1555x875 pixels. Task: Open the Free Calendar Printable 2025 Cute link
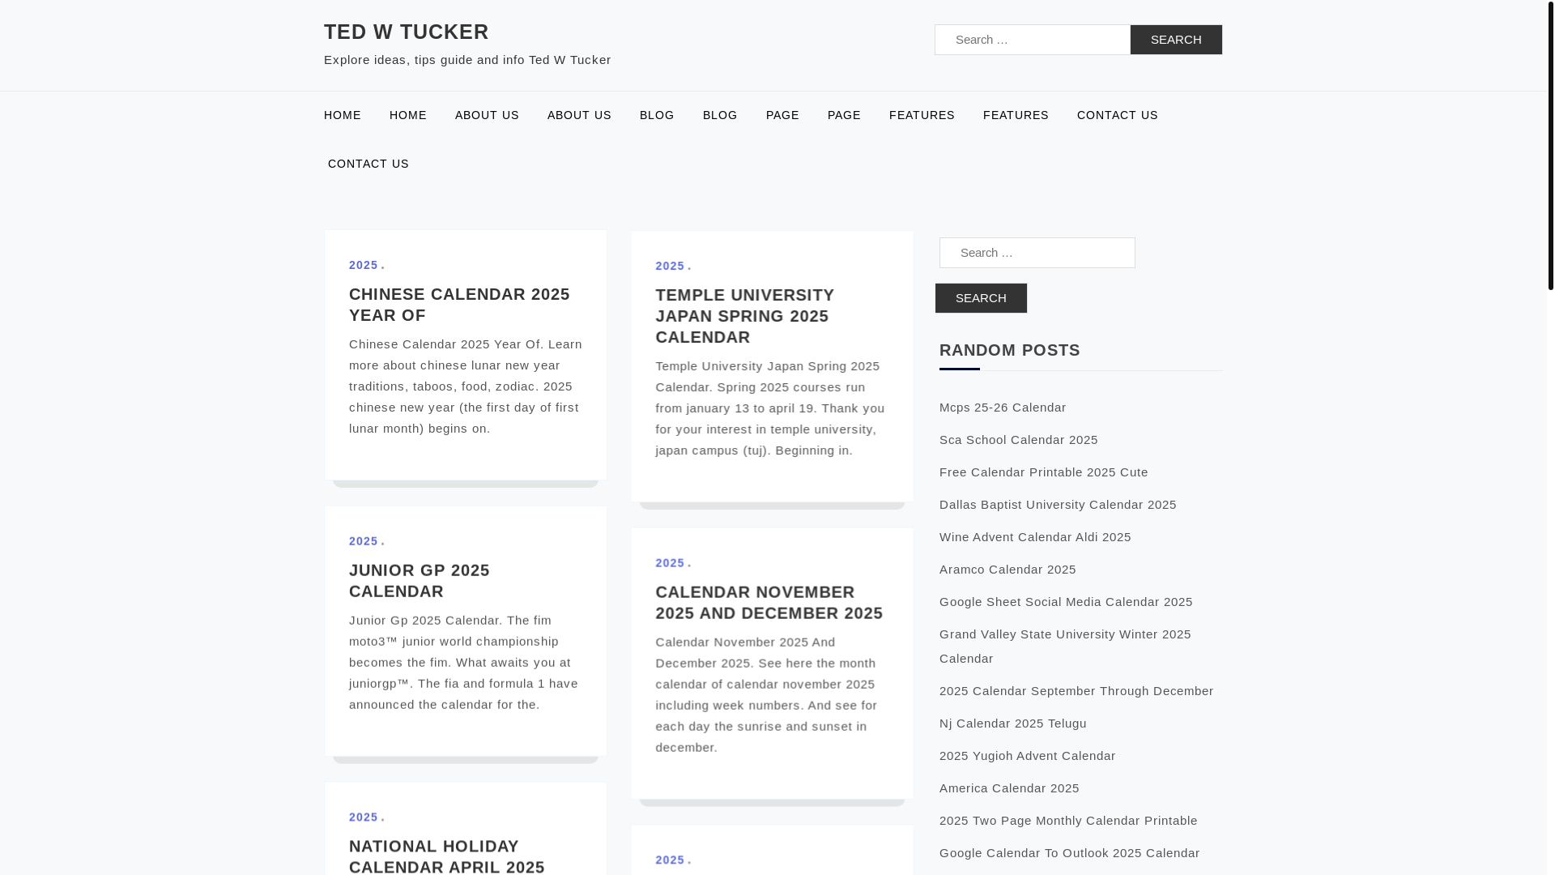click(1044, 472)
